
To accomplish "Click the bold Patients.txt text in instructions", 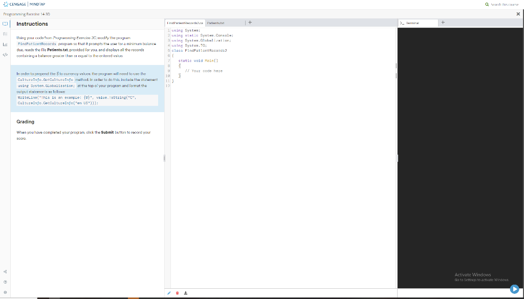I will click(x=57, y=50).
